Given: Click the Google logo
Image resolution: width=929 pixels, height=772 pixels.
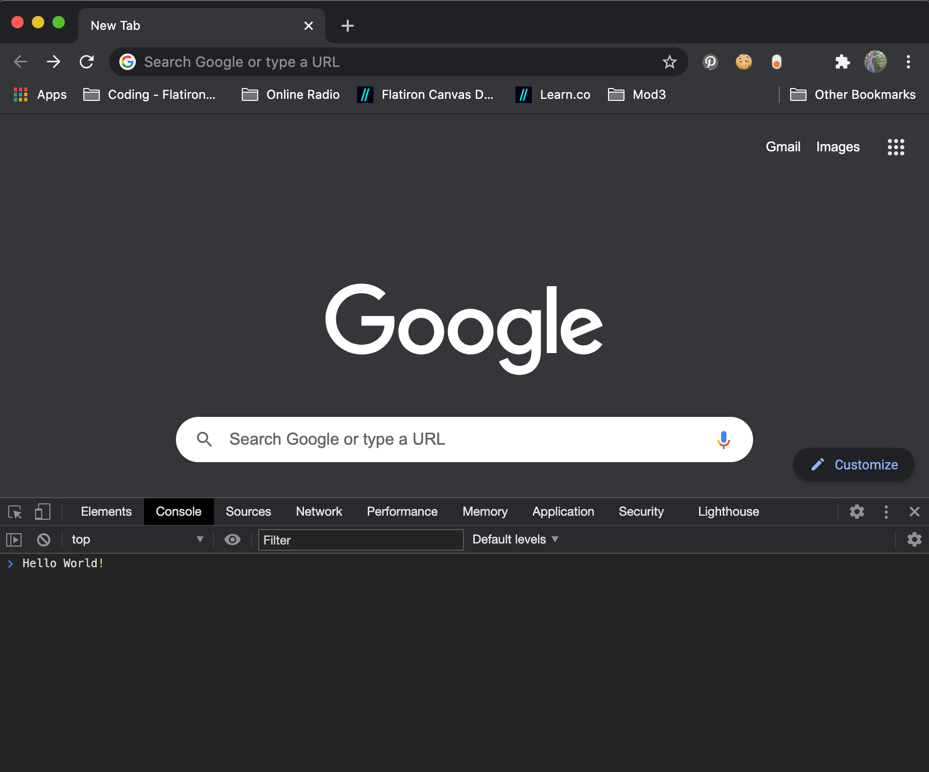Looking at the screenshot, I should click(x=464, y=328).
